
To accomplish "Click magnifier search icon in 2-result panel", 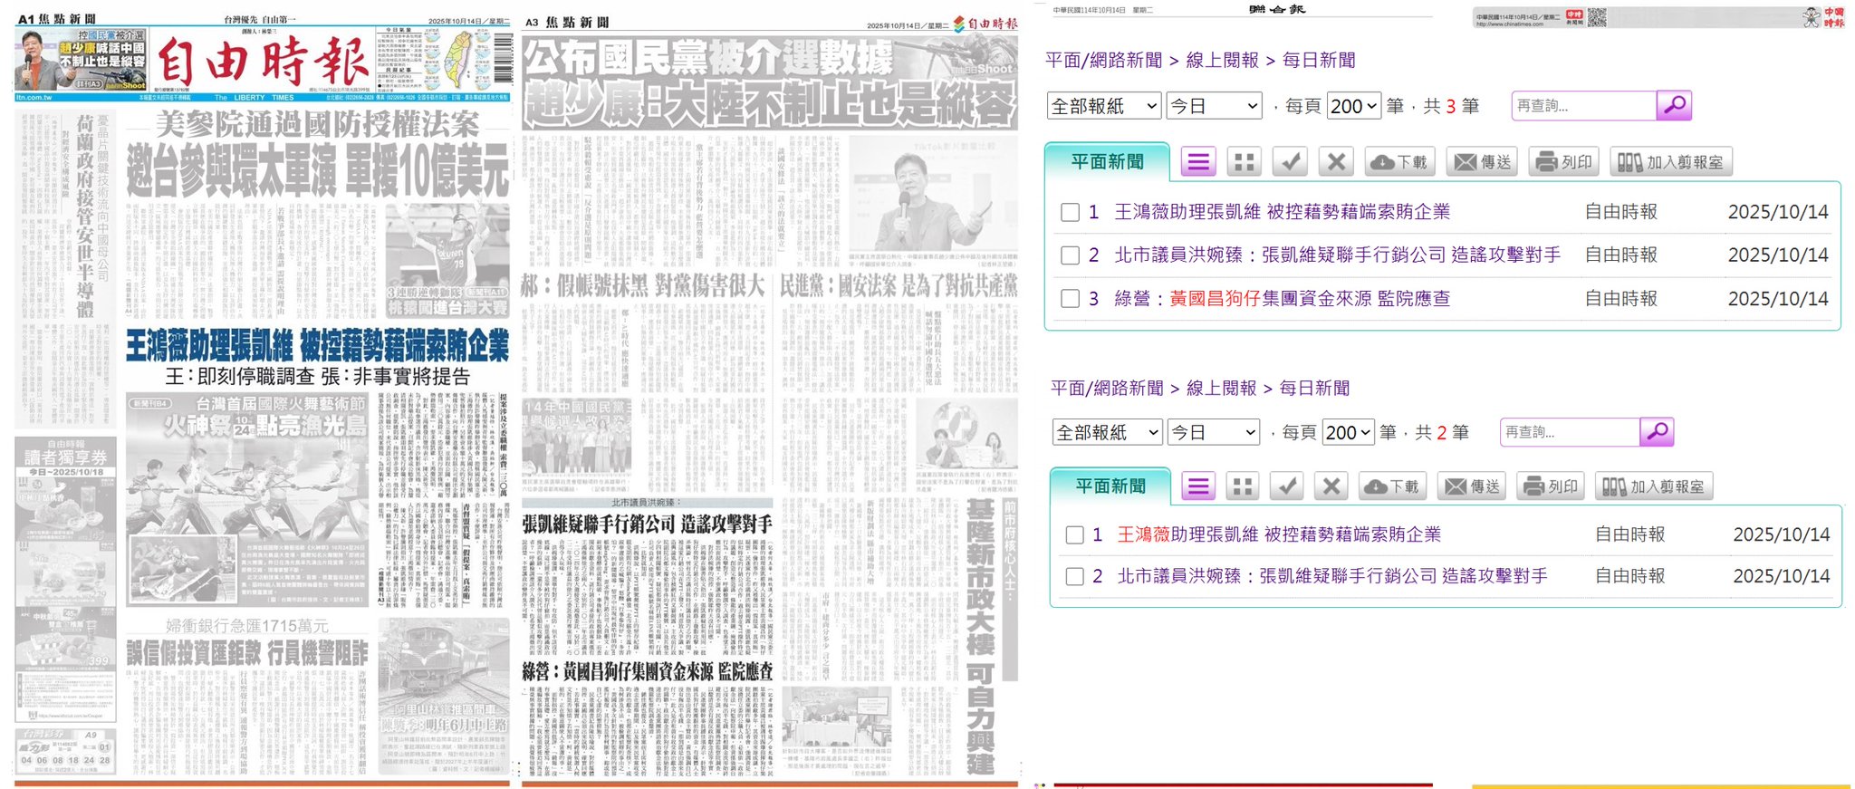I will (x=1657, y=432).
